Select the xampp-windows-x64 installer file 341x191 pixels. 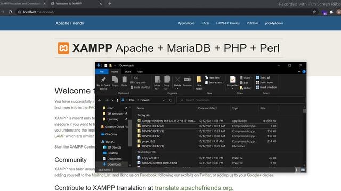click(x=207, y=121)
